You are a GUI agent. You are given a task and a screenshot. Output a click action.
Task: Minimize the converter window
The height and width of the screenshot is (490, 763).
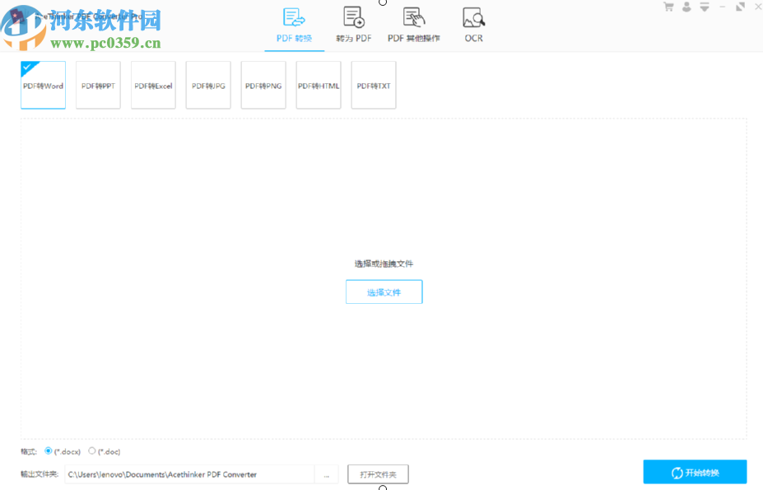pyautogui.click(x=723, y=7)
